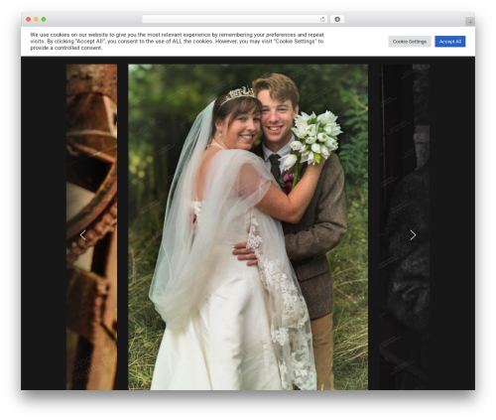This screenshot has height=420, width=496.
Task: Reload the page with refresh icon
Action: [322, 19]
